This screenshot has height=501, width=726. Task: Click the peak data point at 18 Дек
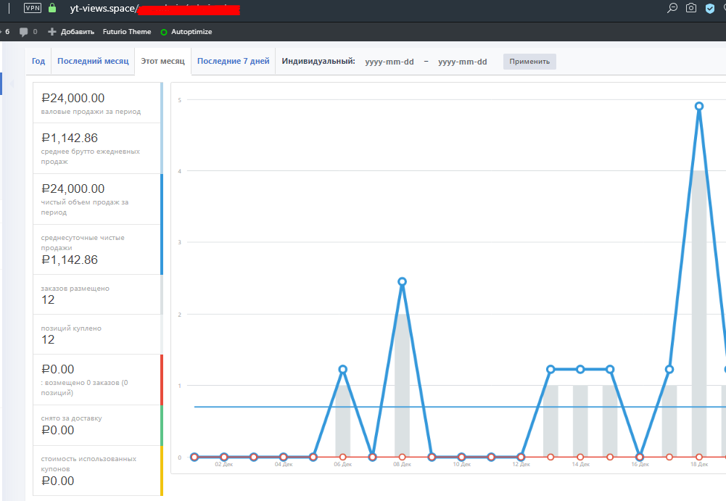click(x=699, y=106)
